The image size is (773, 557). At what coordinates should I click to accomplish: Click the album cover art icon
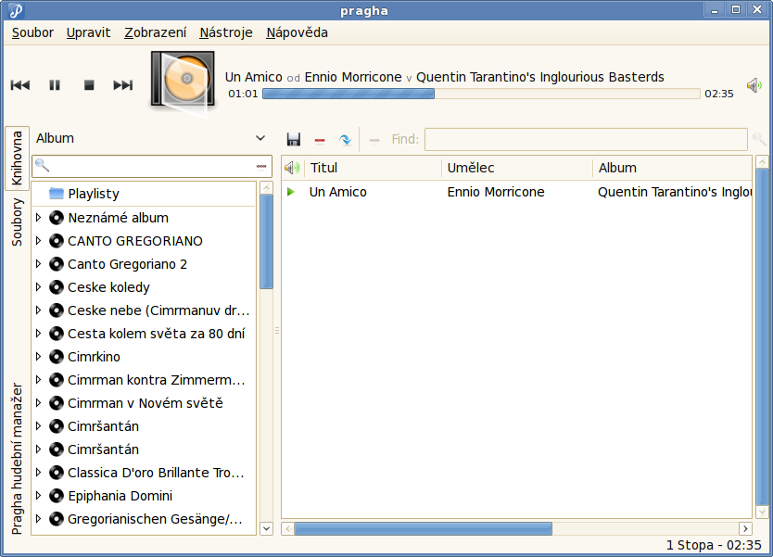(184, 82)
